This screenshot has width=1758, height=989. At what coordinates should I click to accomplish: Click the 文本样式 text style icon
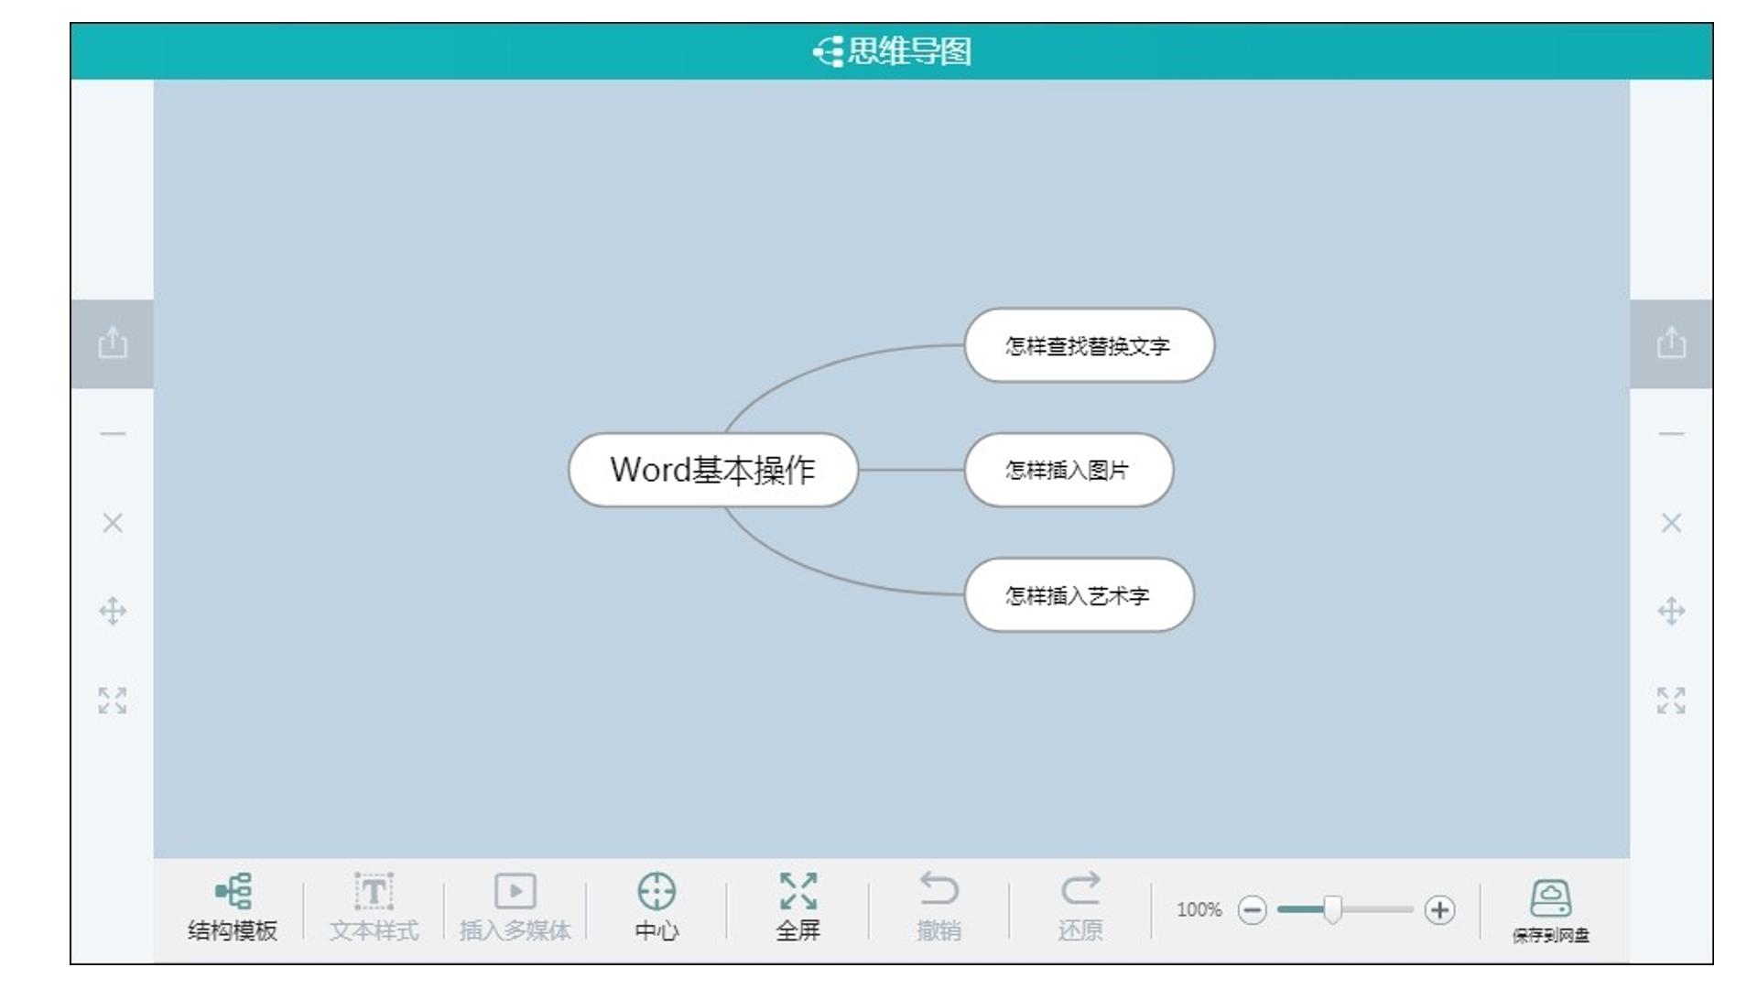(374, 891)
